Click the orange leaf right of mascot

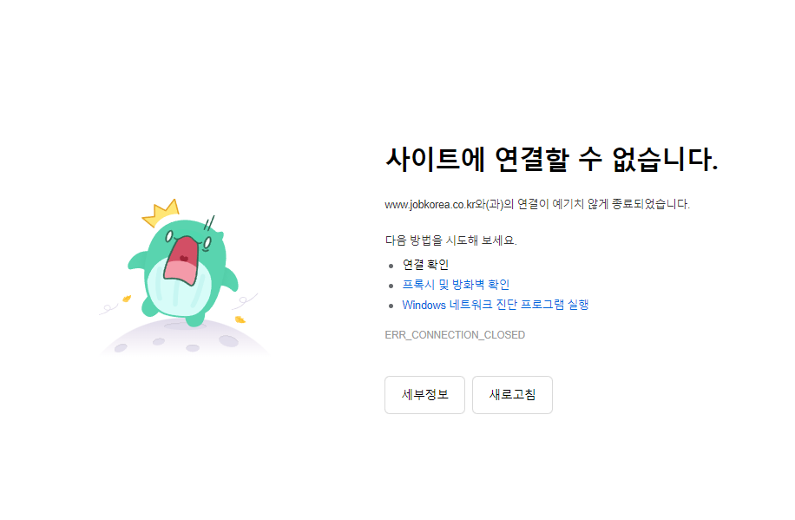pyautogui.click(x=240, y=319)
